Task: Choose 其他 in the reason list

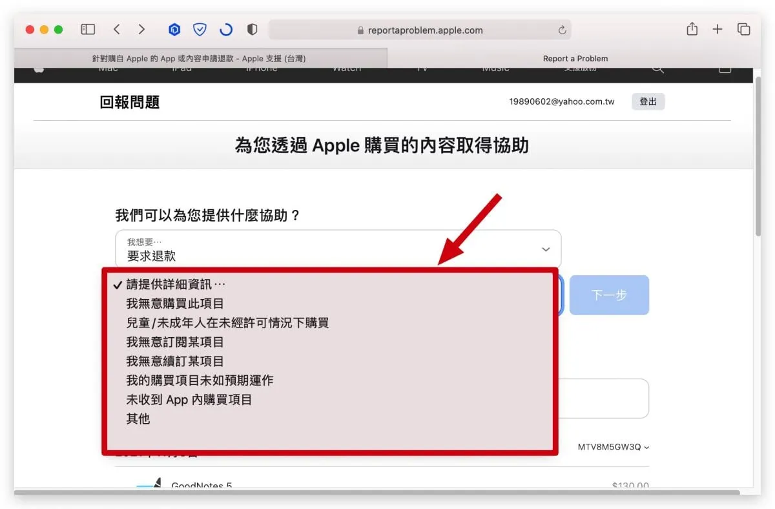Action: click(138, 419)
